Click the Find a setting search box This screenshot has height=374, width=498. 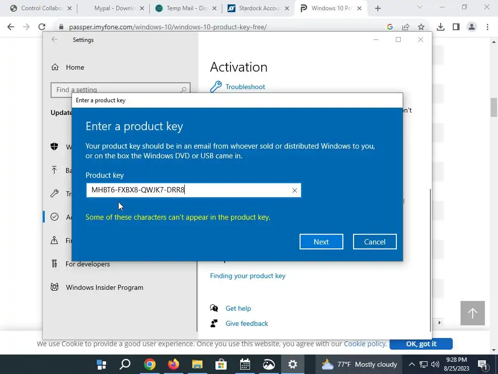121,90
